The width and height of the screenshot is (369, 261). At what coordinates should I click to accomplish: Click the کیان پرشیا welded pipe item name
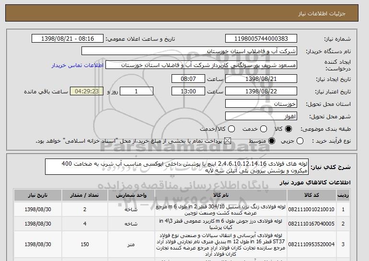[x=221, y=224]
